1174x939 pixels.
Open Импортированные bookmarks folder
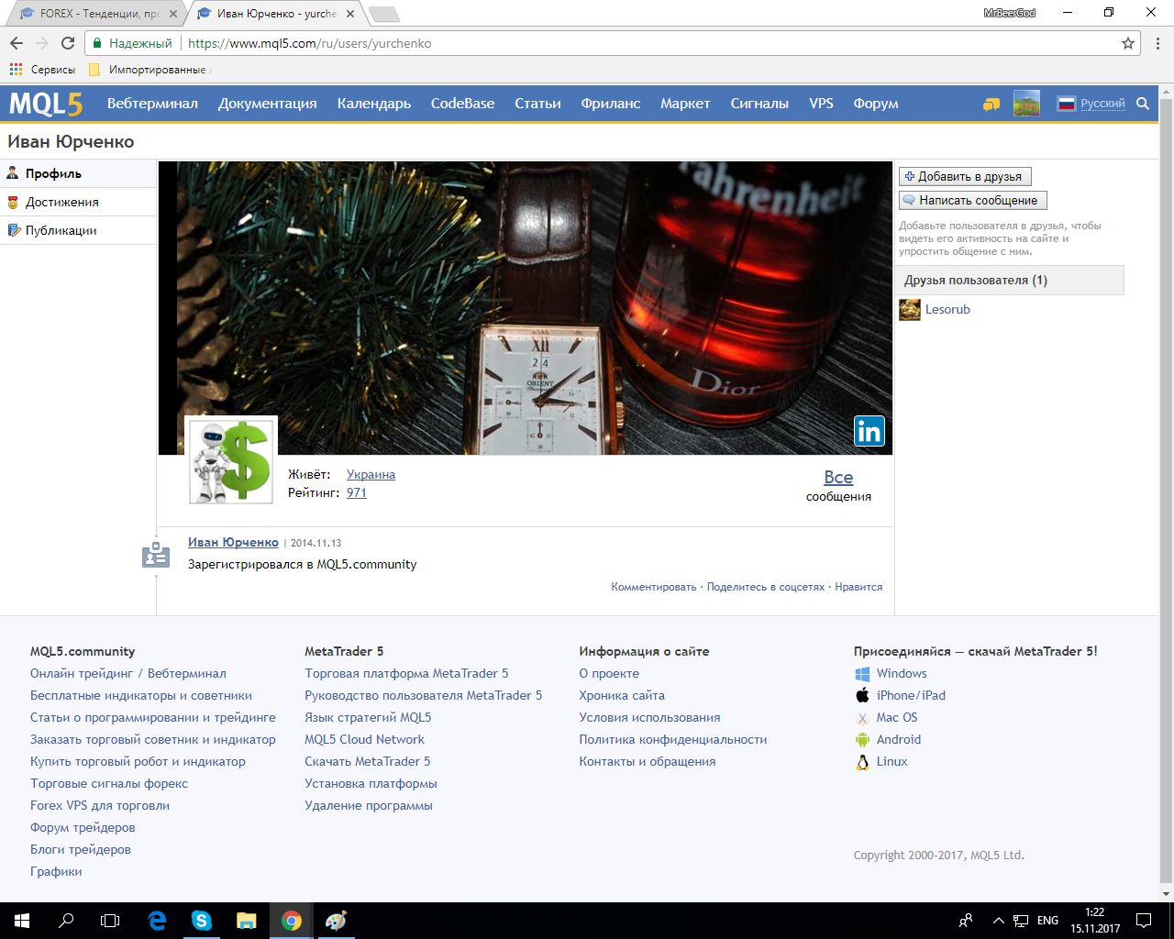[x=148, y=70]
